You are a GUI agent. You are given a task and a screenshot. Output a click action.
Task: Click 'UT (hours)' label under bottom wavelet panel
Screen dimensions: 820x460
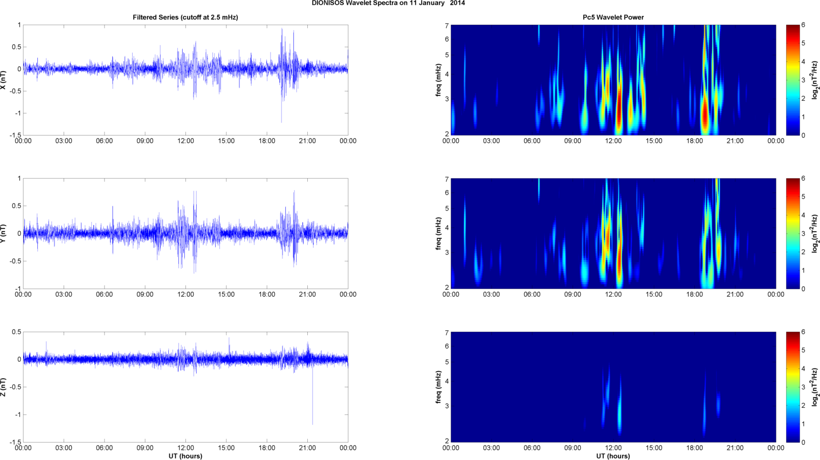(613, 456)
